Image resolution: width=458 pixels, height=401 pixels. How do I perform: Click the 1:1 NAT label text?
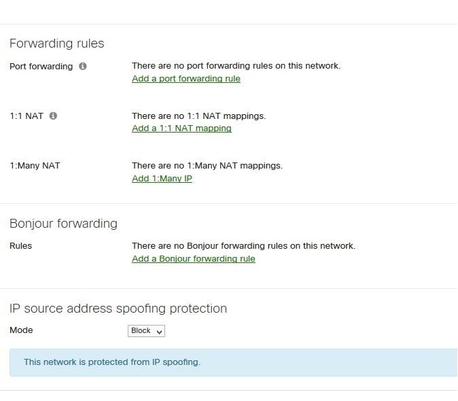pyautogui.click(x=27, y=116)
